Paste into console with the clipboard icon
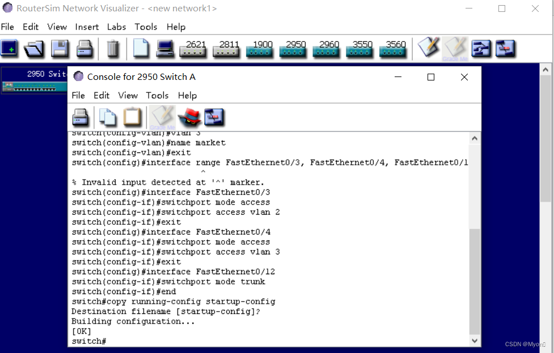The height and width of the screenshot is (353, 554). pyautogui.click(x=132, y=117)
